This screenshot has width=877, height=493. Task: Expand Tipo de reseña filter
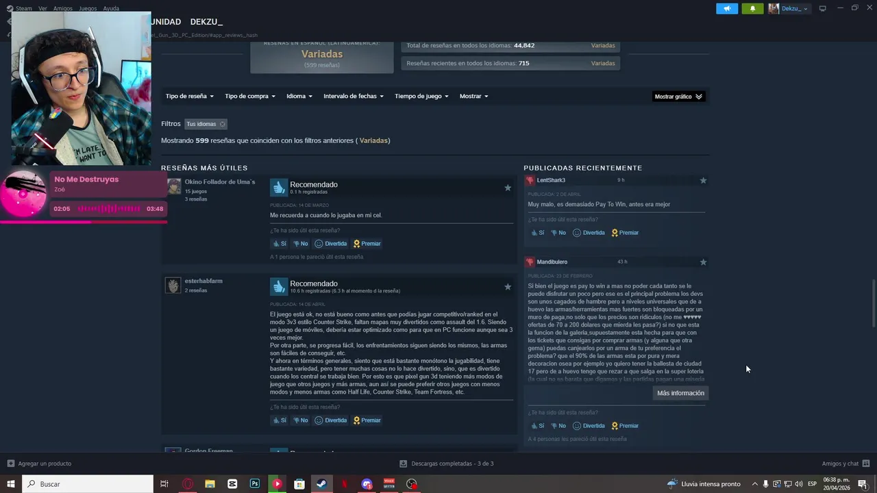click(190, 96)
